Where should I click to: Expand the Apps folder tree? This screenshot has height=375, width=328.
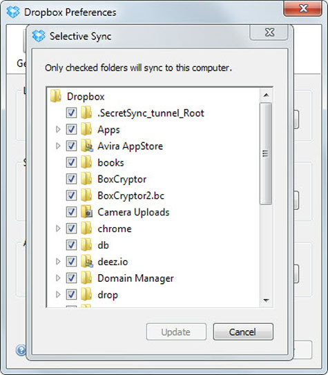coord(58,129)
